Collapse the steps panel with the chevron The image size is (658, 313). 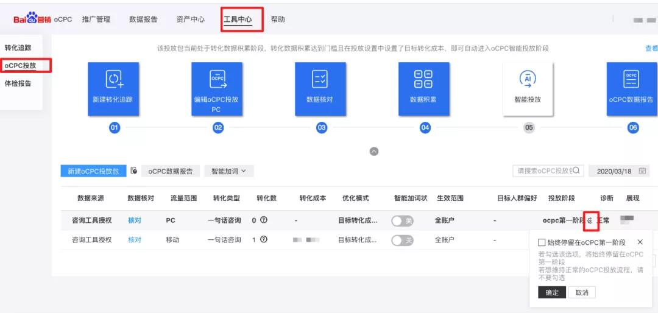click(x=374, y=152)
